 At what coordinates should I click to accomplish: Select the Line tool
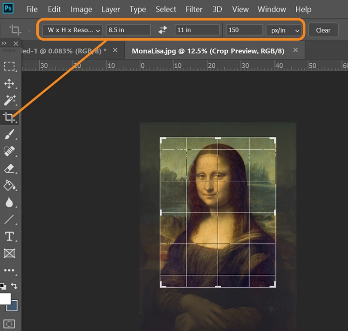pyautogui.click(x=9, y=220)
